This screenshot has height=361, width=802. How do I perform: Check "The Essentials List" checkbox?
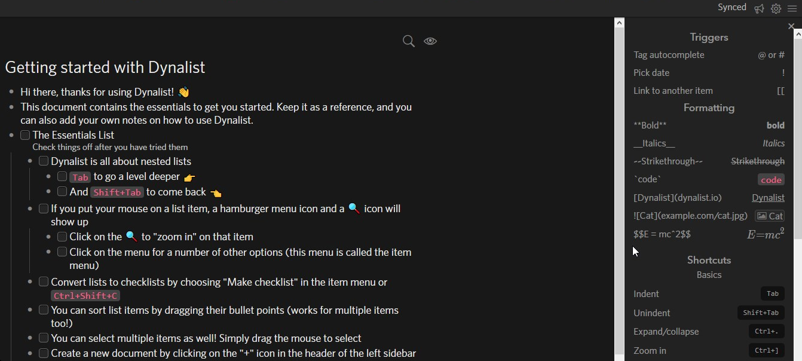(x=25, y=135)
